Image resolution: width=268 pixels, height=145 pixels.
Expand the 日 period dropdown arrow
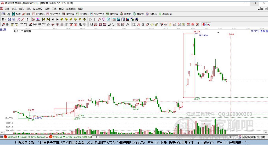point(6,19)
